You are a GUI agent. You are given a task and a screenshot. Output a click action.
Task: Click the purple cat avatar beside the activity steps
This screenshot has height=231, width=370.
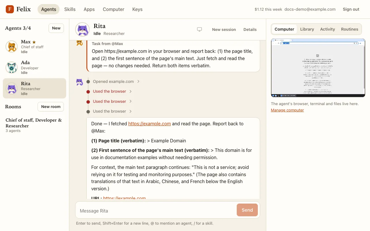[79, 82]
